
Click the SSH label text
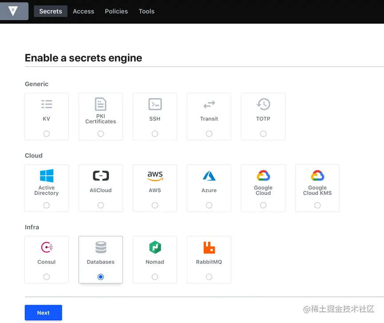155,119
